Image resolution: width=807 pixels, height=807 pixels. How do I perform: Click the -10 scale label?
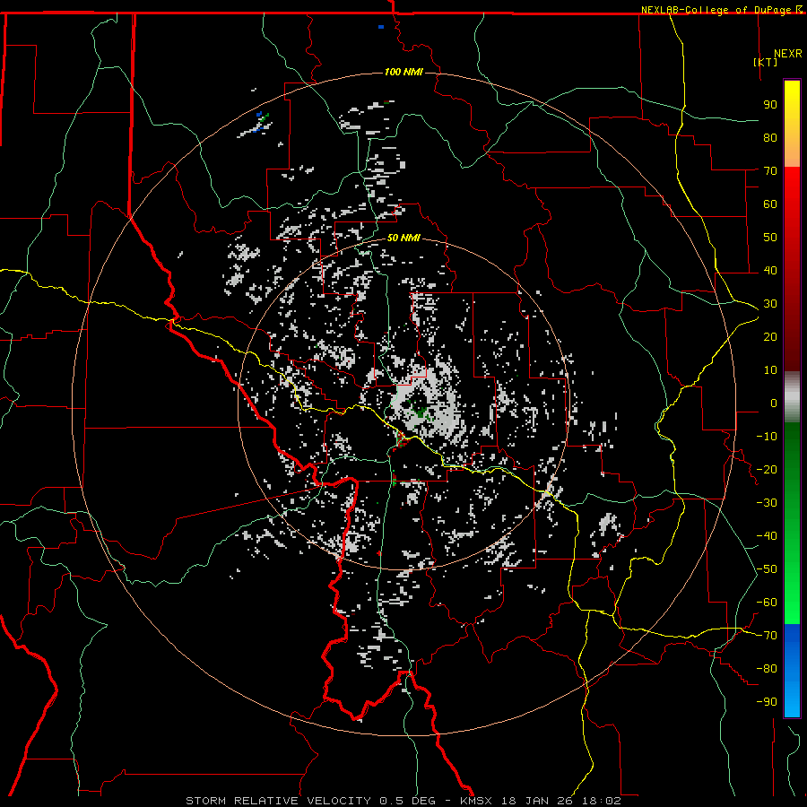coord(767,437)
